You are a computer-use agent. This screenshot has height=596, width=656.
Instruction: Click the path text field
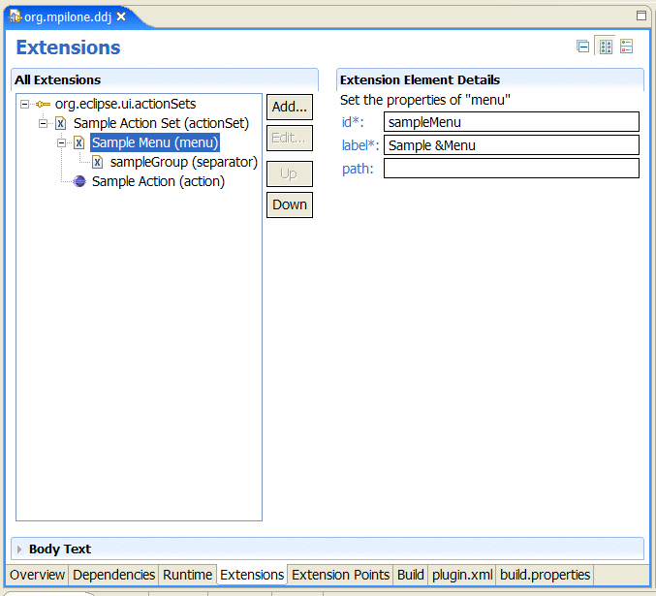coord(511,169)
